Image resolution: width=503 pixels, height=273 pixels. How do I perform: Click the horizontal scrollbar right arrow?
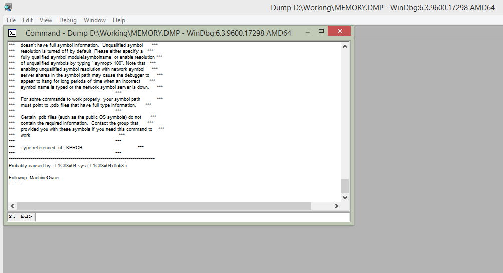337,206
